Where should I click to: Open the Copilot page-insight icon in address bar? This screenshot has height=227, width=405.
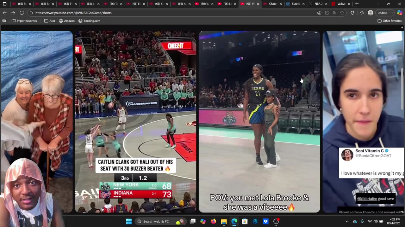(x=319, y=13)
